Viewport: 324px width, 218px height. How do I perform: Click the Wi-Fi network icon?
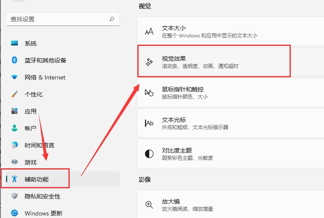coord(14,77)
